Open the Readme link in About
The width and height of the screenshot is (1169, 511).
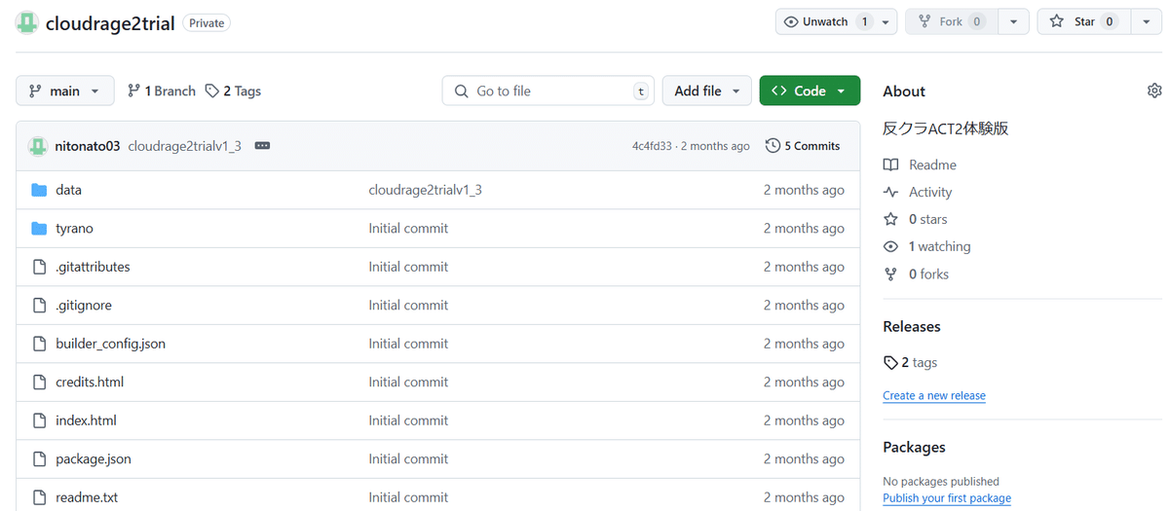coord(932,164)
